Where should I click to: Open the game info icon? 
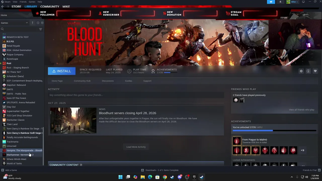(308, 71)
